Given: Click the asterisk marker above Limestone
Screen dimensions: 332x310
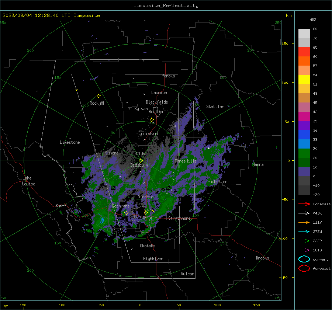Looking at the screenshot, I should point(70,139).
